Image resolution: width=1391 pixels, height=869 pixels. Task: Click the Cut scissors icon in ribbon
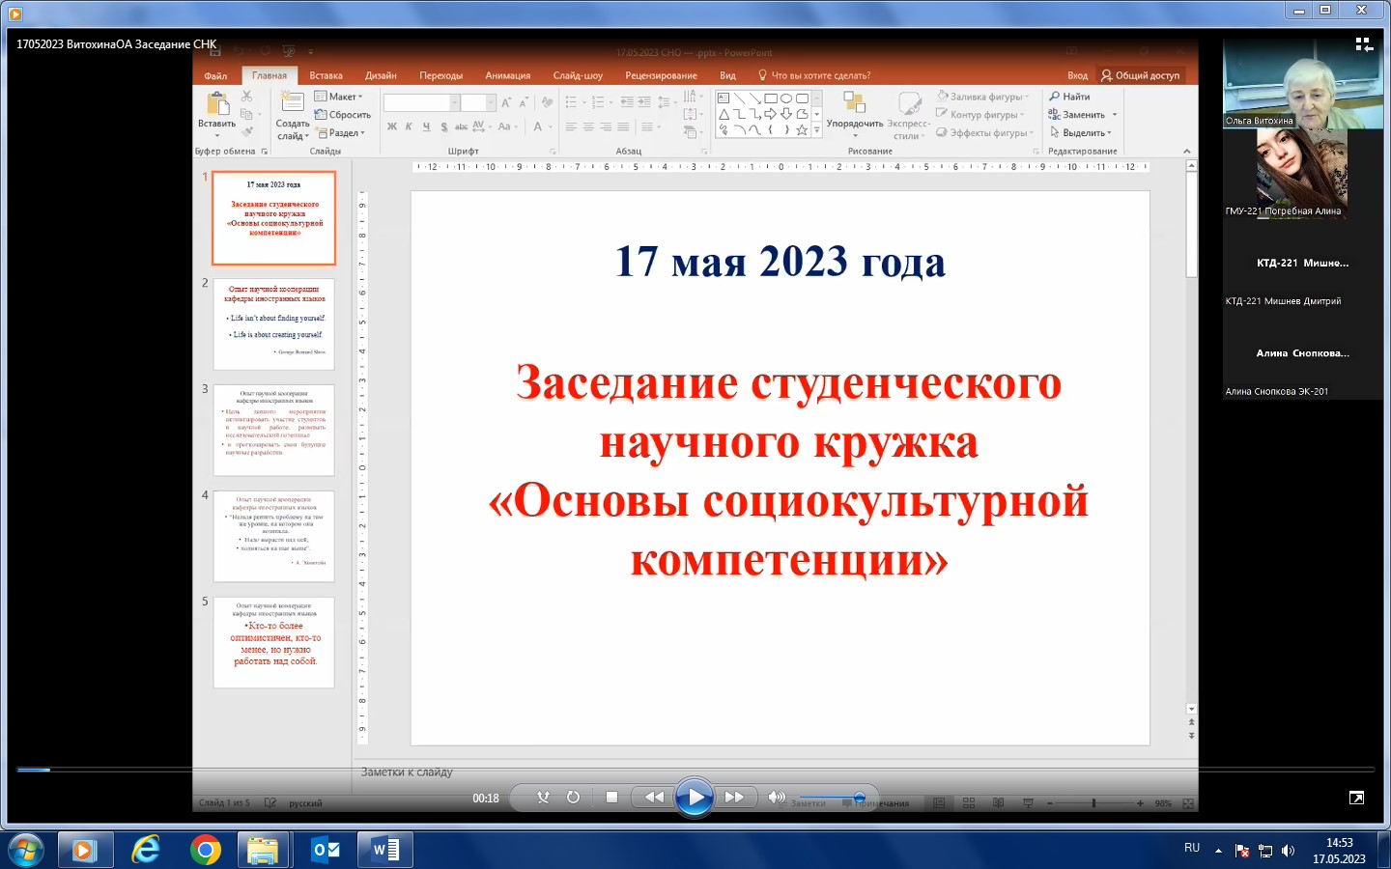pos(247,97)
